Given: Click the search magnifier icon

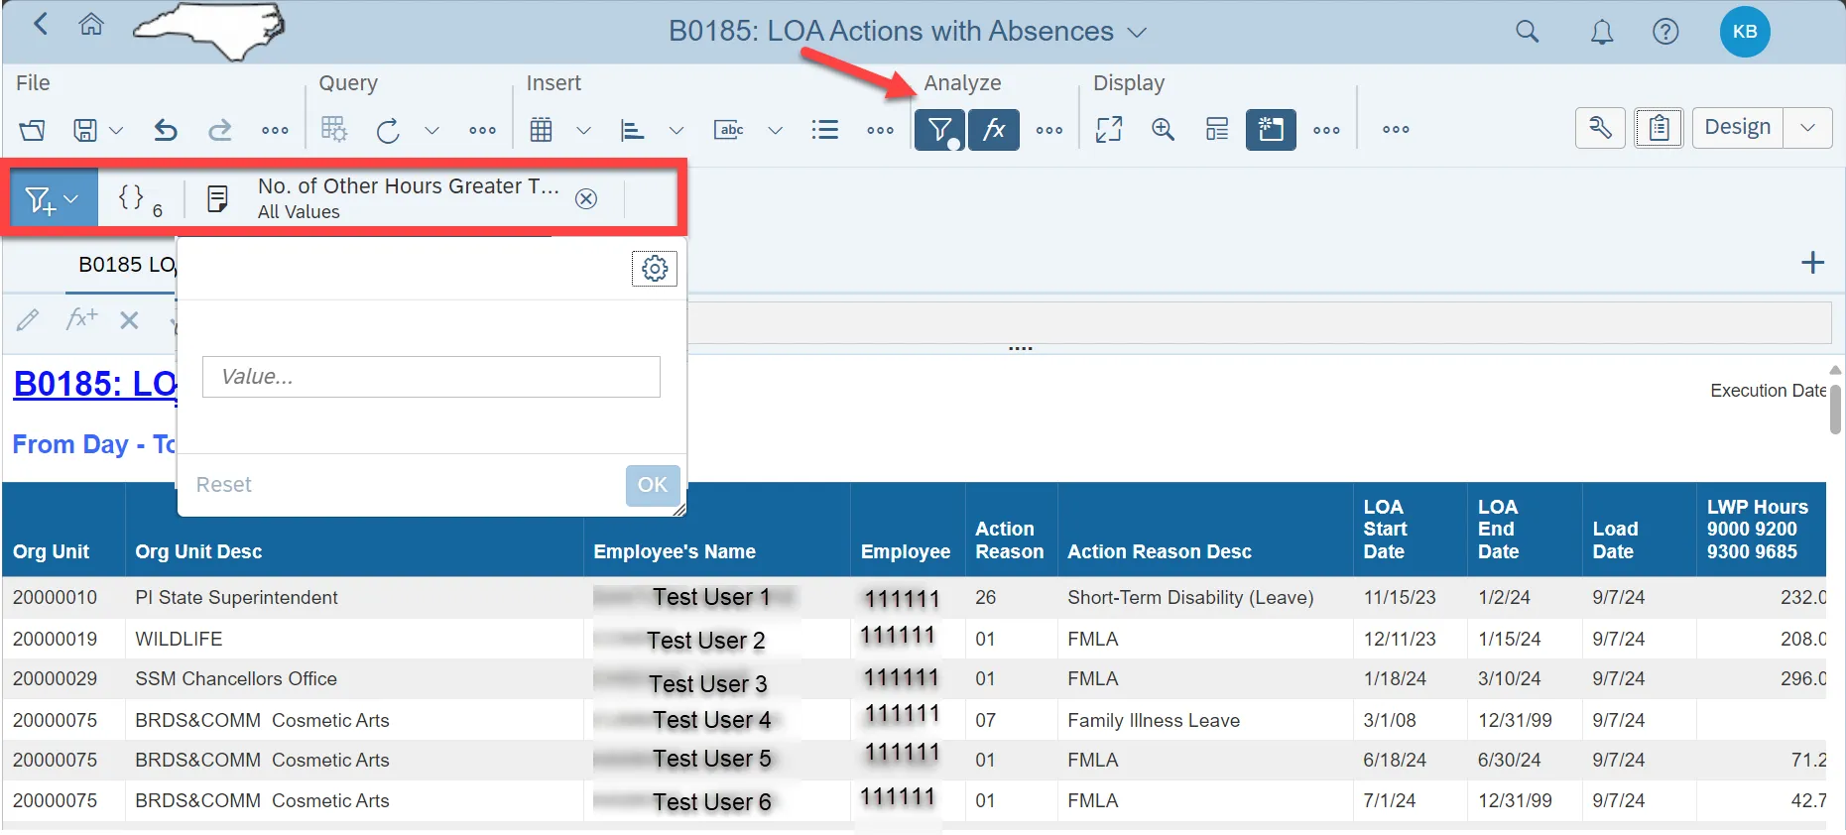Looking at the screenshot, I should click(1527, 32).
